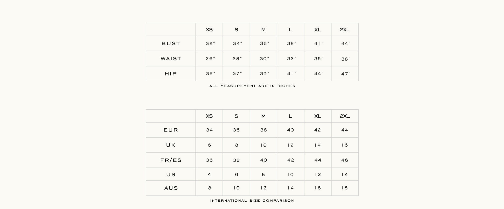
Task: Click the XS hip value 35"
Action: pyautogui.click(x=210, y=74)
